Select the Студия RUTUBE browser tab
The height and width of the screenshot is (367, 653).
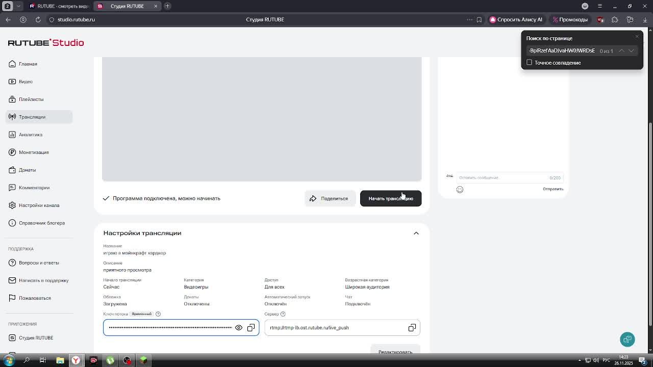(128, 6)
